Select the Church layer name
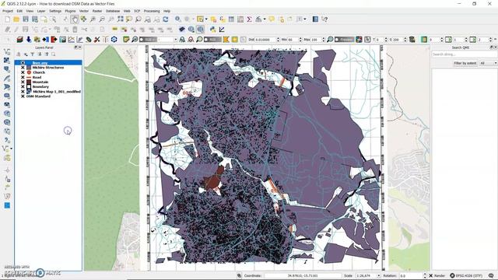The image size is (498, 280). (39, 72)
